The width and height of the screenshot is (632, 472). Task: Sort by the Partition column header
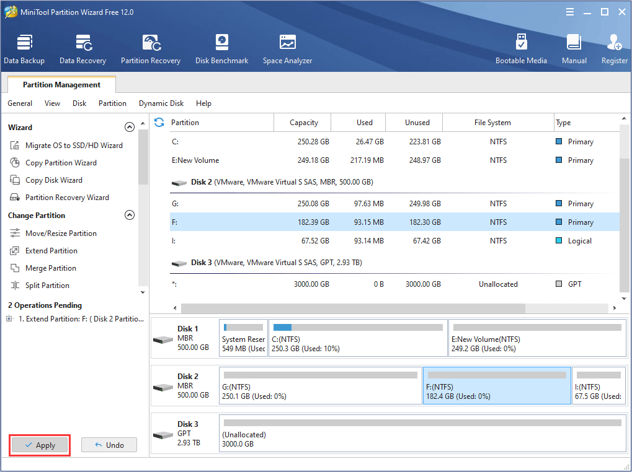click(x=221, y=122)
